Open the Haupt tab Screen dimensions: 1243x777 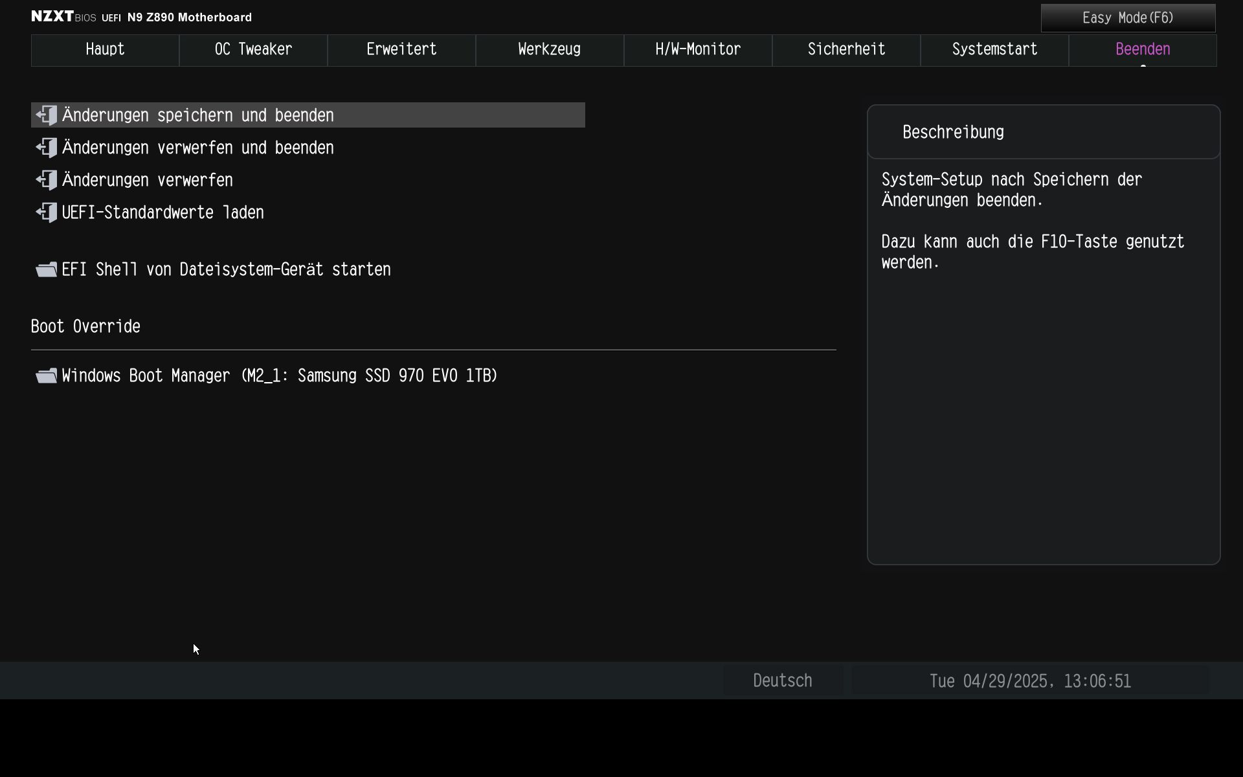pyautogui.click(x=105, y=50)
